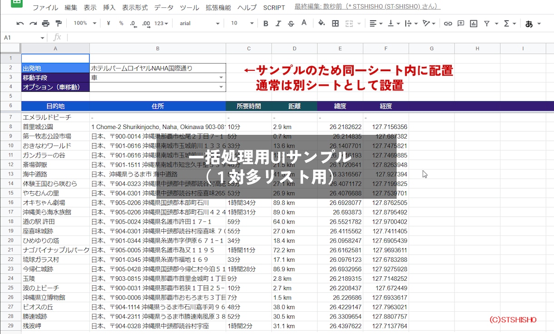Select the departure cell ホテルパームロイヤルNAHA国際通り
The image size is (554, 334).
click(158, 68)
